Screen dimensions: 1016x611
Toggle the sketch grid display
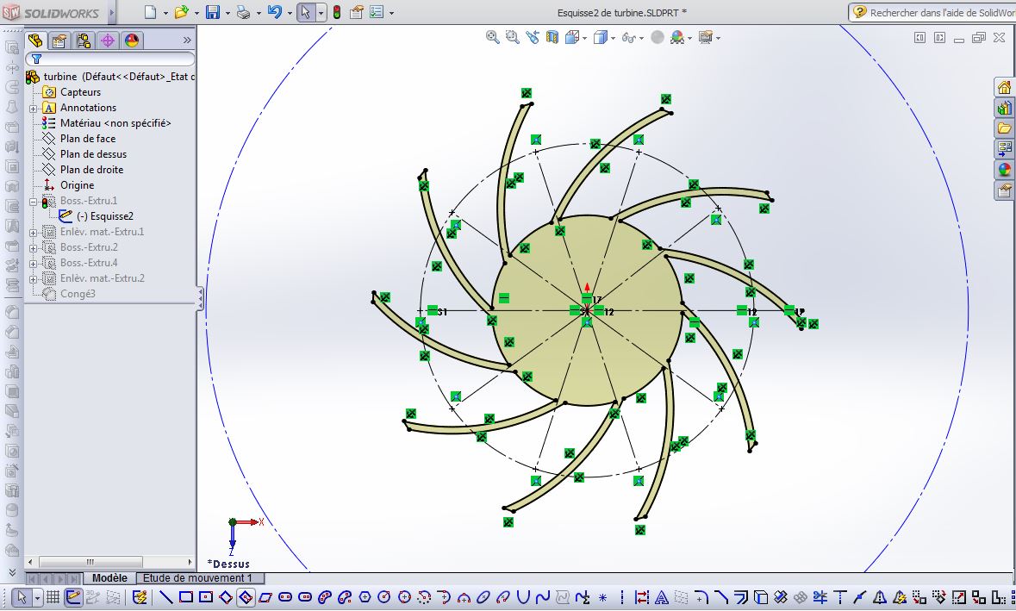[53, 596]
